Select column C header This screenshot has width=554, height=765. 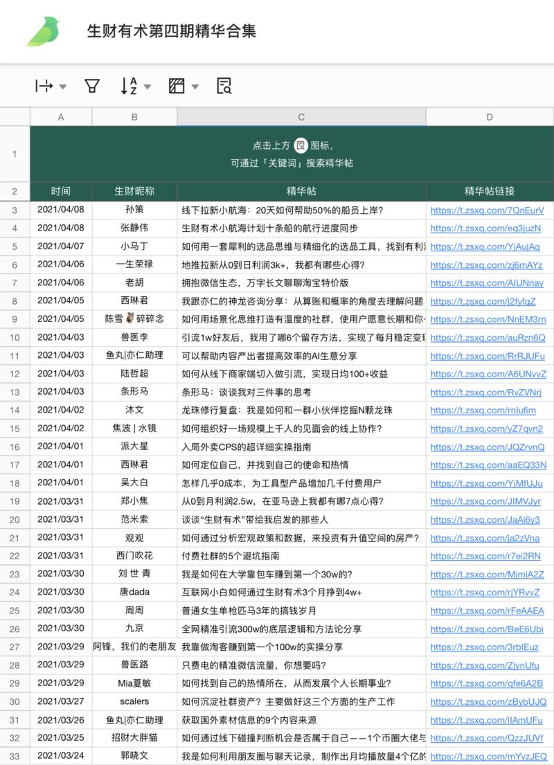coord(301,117)
